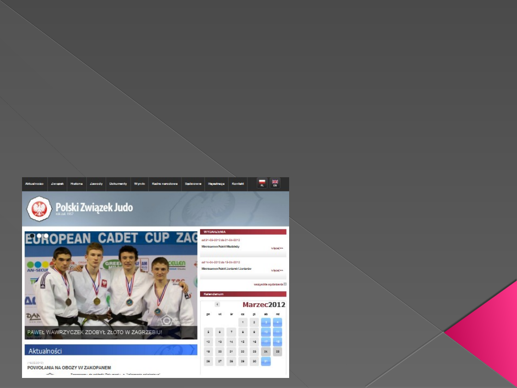Screen dimensions: 517x388
Task: Select the third slideshow dot indicator
Action: 46,236
